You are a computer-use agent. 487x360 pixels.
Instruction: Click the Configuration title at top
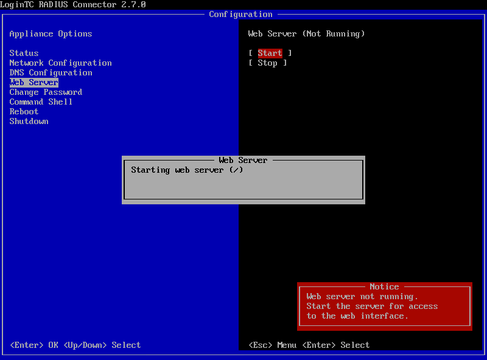(x=240, y=14)
